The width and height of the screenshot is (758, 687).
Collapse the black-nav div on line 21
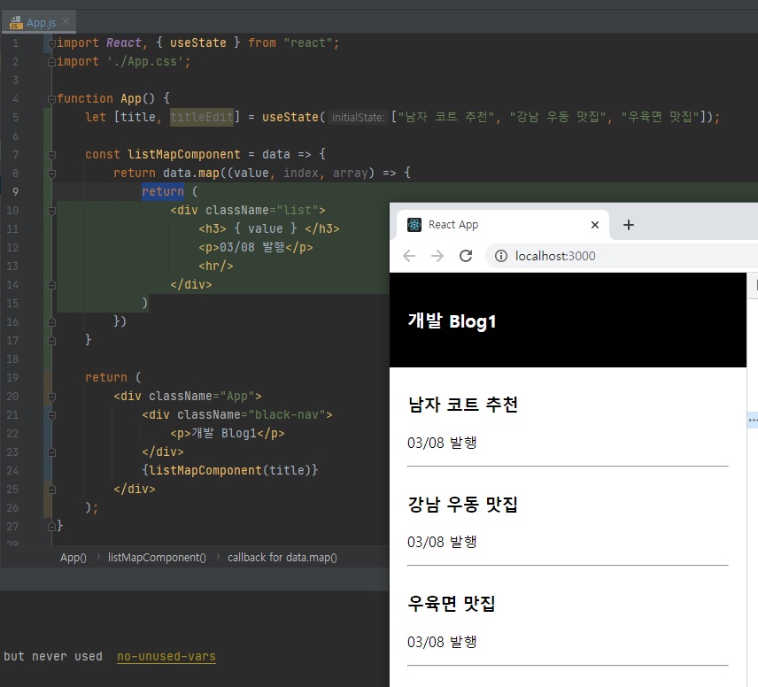(51, 415)
